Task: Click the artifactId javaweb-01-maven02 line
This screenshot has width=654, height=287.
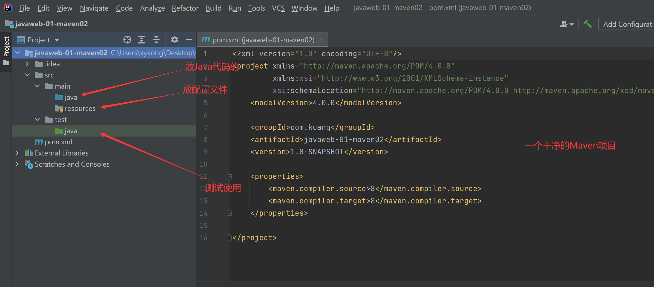Action: click(x=346, y=140)
